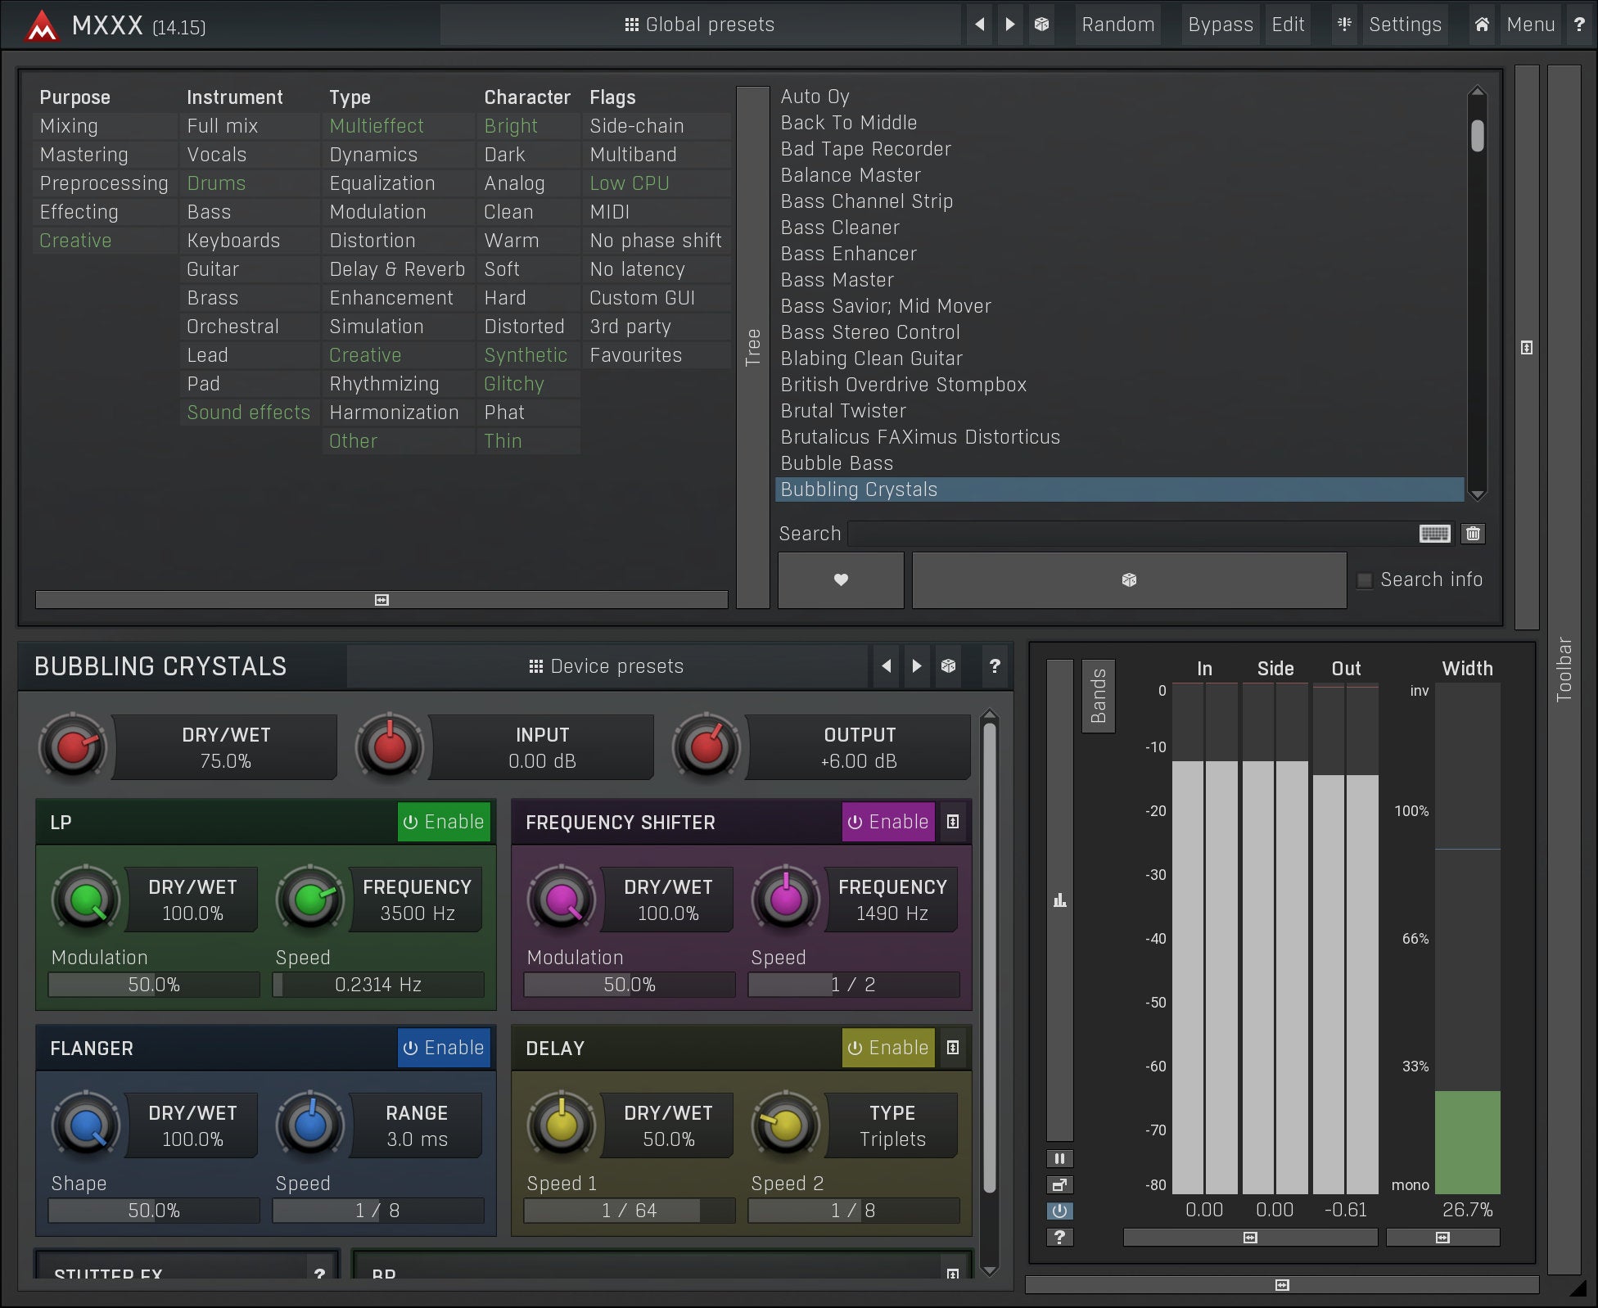Open the on-screen keyboard icon beside search
Image resolution: width=1598 pixels, height=1308 pixels.
point(1434,534)
